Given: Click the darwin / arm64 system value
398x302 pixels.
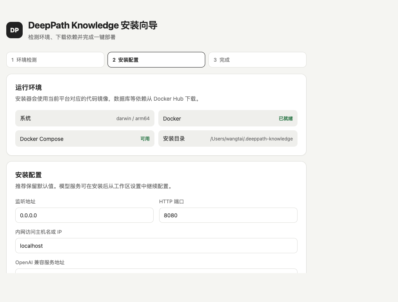Looking at the screenshot, I should 133,119.
